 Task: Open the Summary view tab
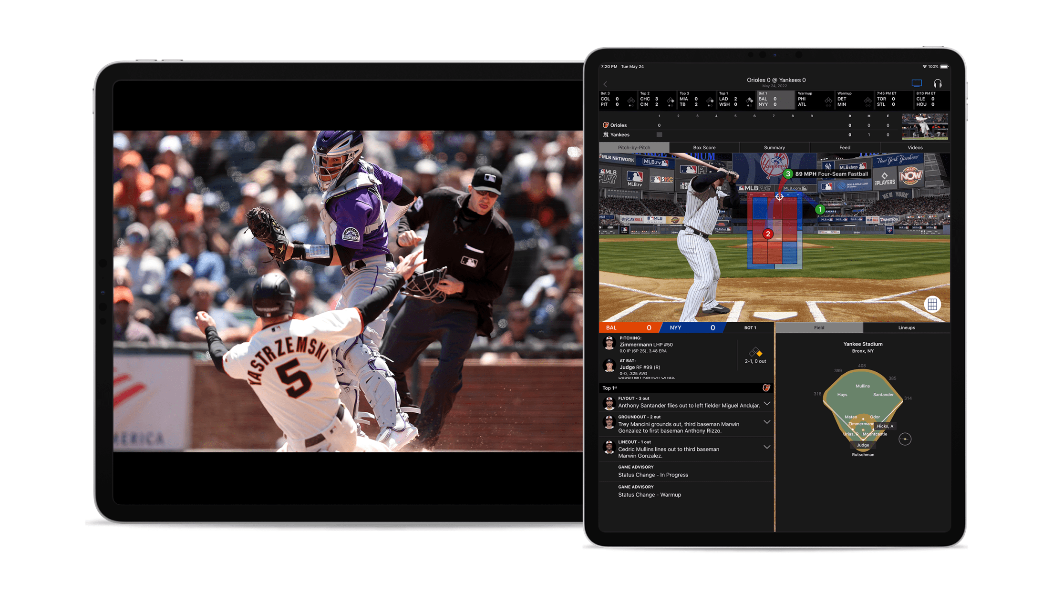773,148
